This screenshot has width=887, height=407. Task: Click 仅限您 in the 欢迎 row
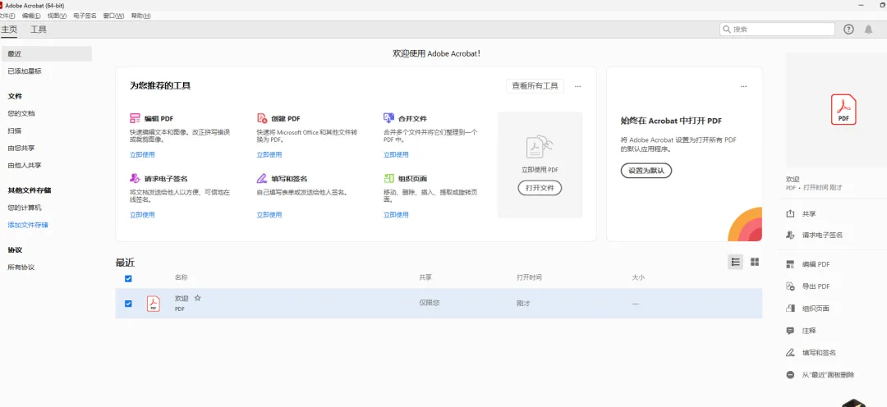(x=429, y=303)
